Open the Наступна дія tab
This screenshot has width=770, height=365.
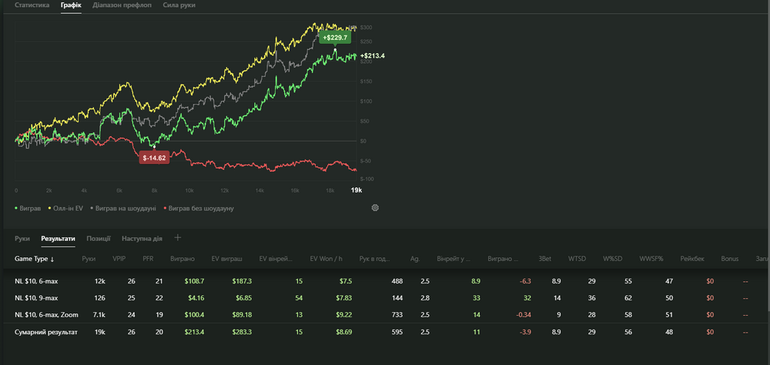pyautogui.click(x=141, y=239)
